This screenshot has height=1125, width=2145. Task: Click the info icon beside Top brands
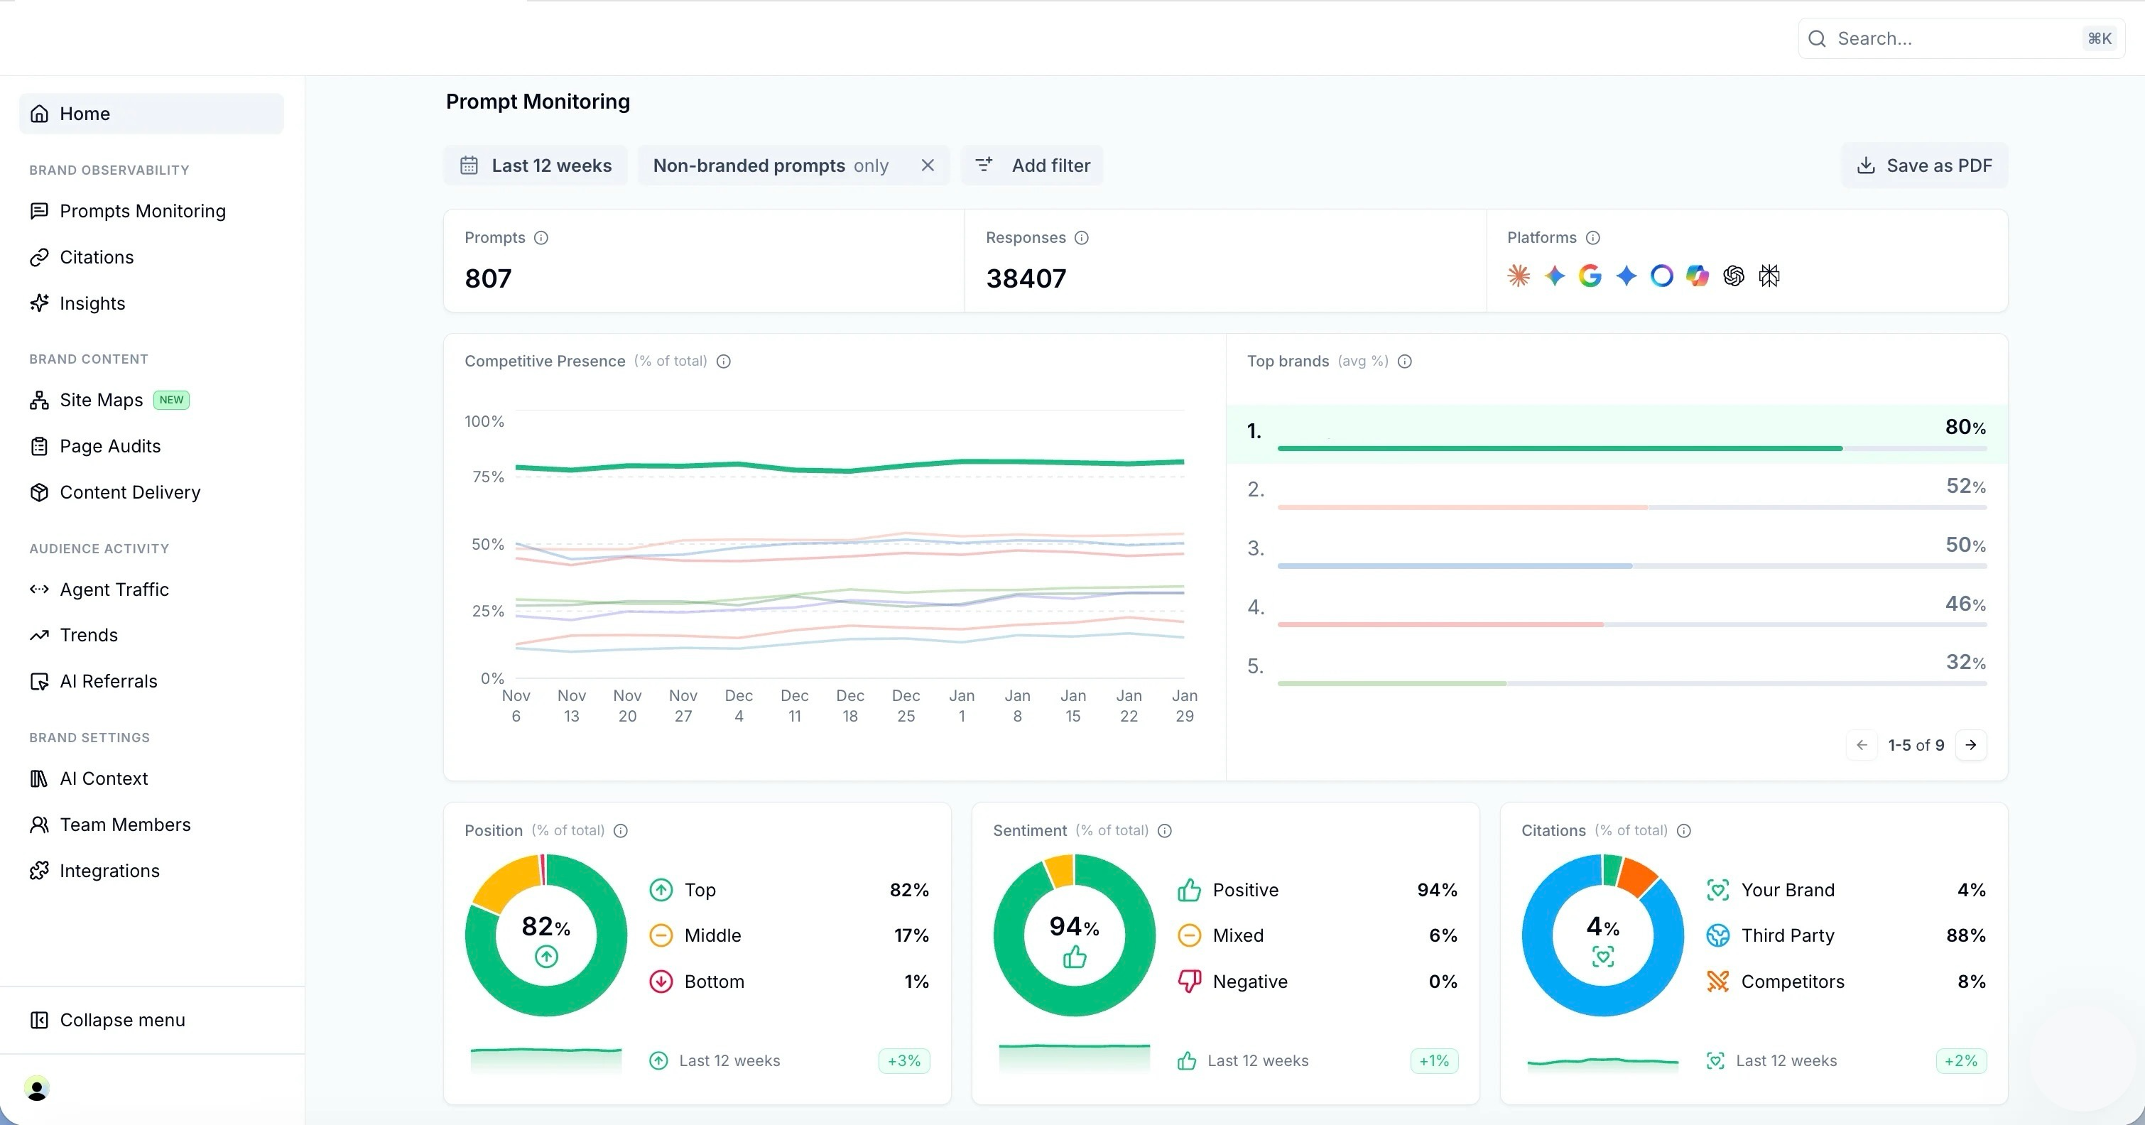click(1405, 362)
